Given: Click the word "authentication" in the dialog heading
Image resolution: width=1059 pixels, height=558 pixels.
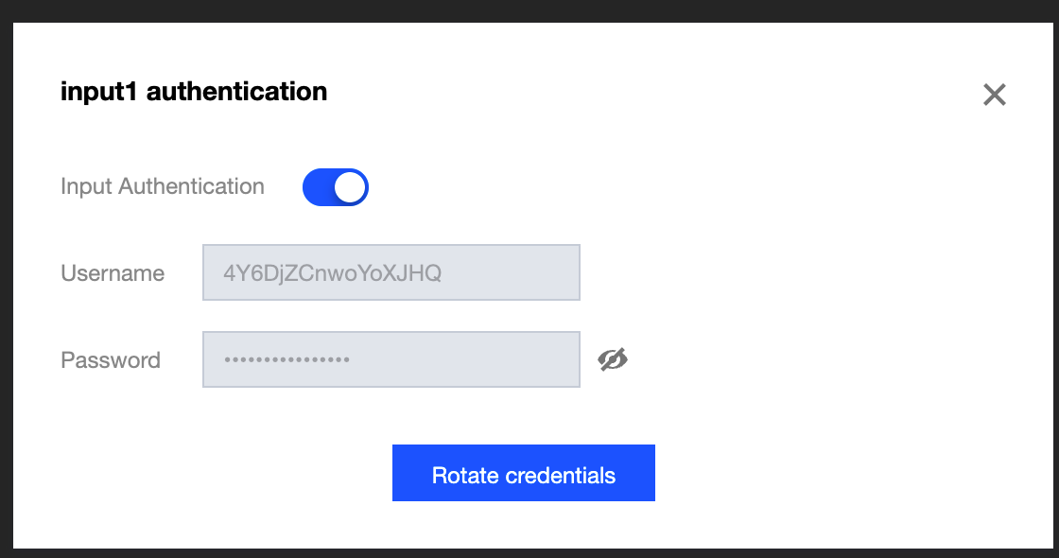Looking at the screenshot, I should tap(236, 92).
